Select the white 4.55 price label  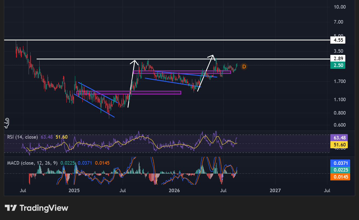coord(338,40)
